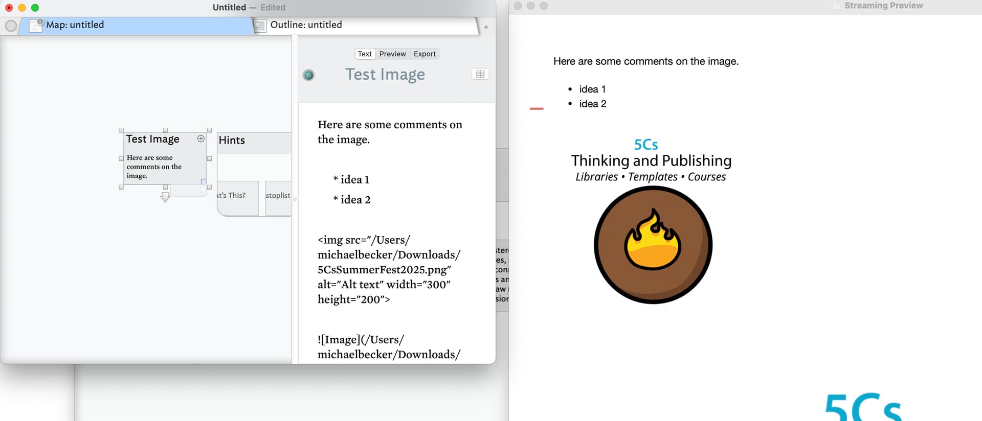Minimize the Untitled Tinderbox window
The width and height of the screenshot is (982, 421).
(x=22, y=8)
